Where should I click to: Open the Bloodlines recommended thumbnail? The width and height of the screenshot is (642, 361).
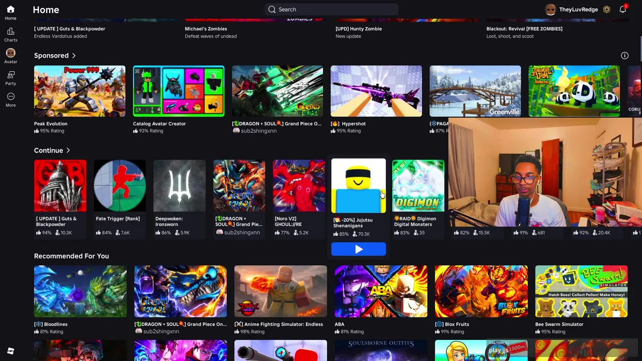click(x=80, y=291)
